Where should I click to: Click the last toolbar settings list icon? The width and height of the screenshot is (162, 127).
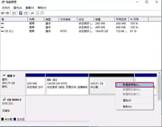(42, 13)
